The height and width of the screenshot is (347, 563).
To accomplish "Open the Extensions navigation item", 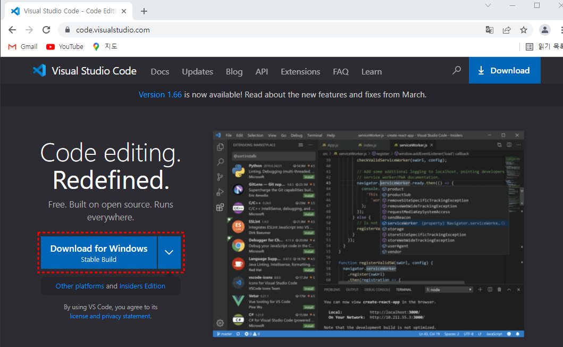I will pyautogui.click(x=300, y=71).
